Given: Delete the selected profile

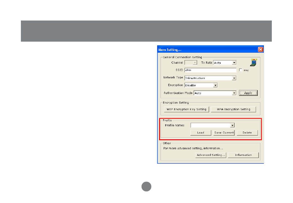Looking at the screenshot, I should pos(247,133).
